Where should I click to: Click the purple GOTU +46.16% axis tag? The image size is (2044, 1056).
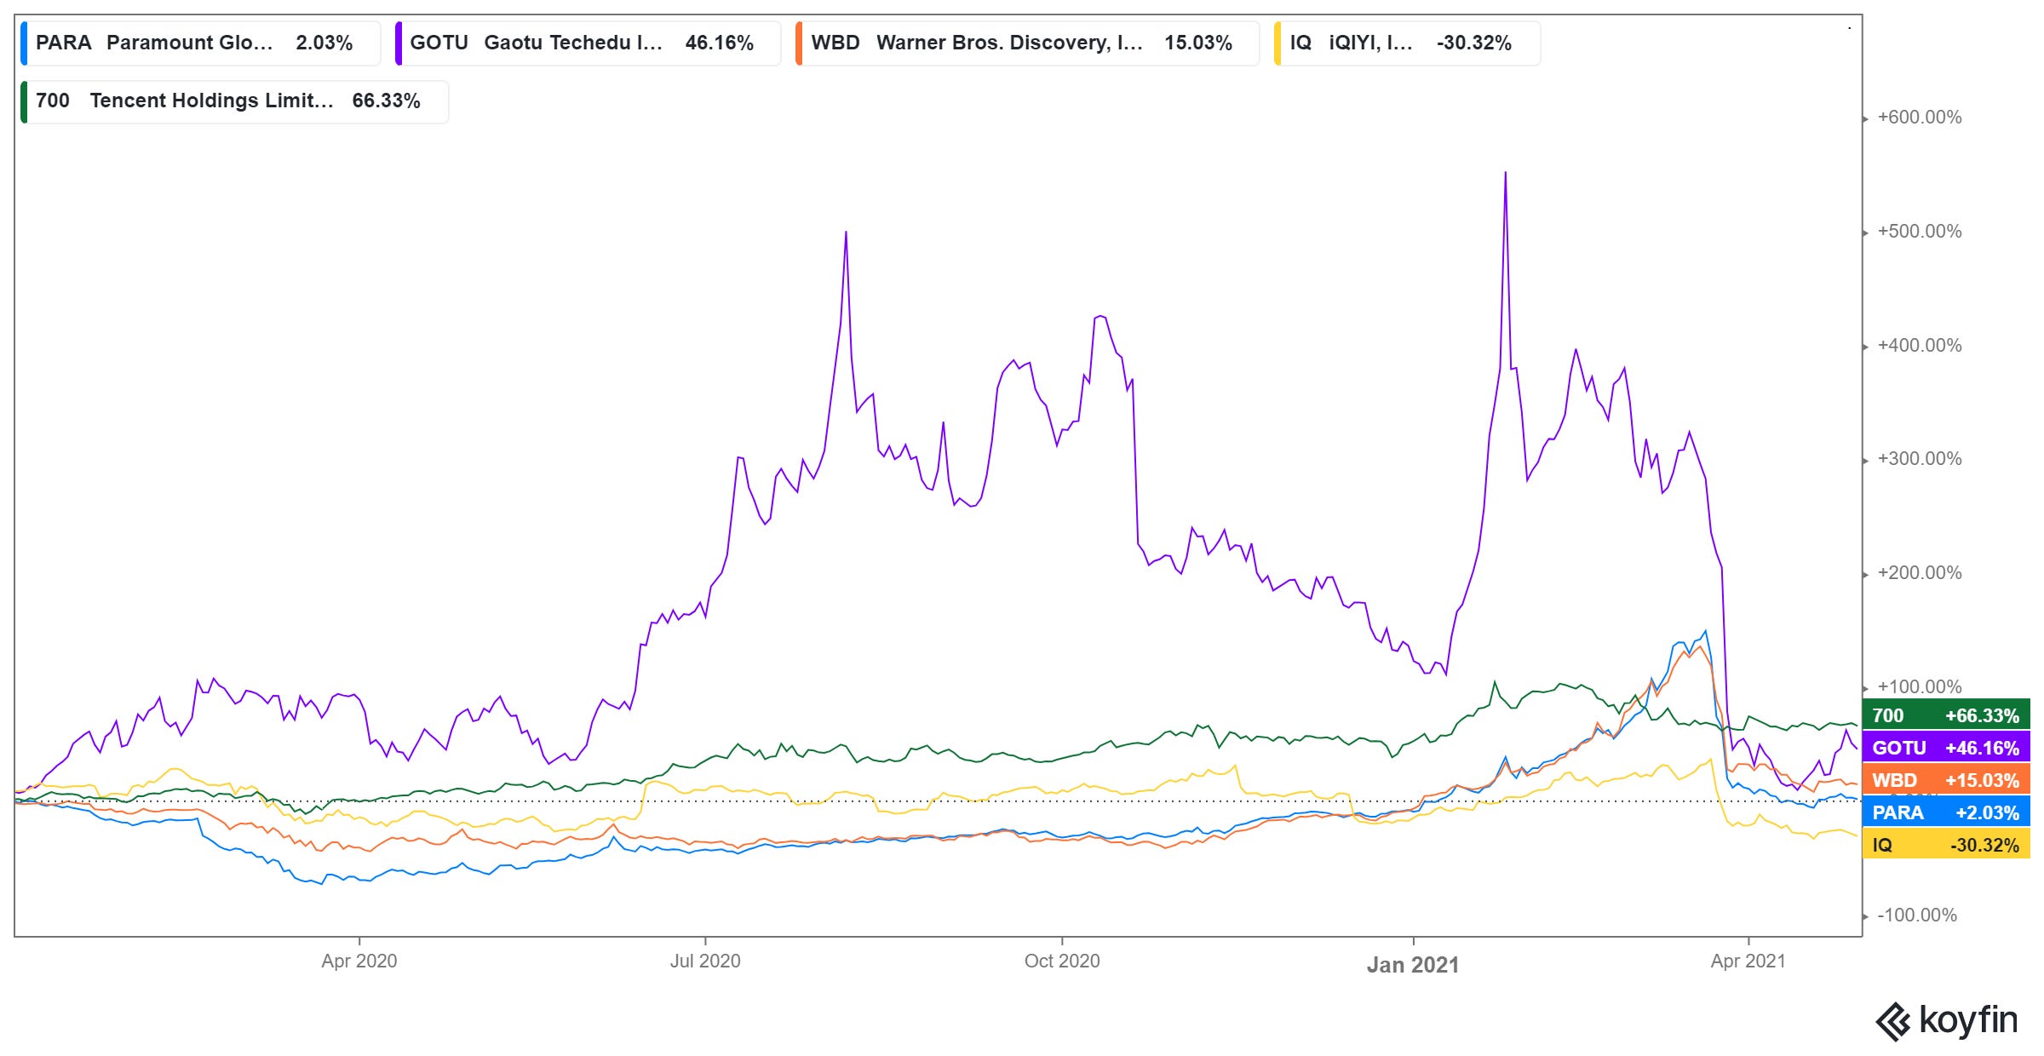1946,748
